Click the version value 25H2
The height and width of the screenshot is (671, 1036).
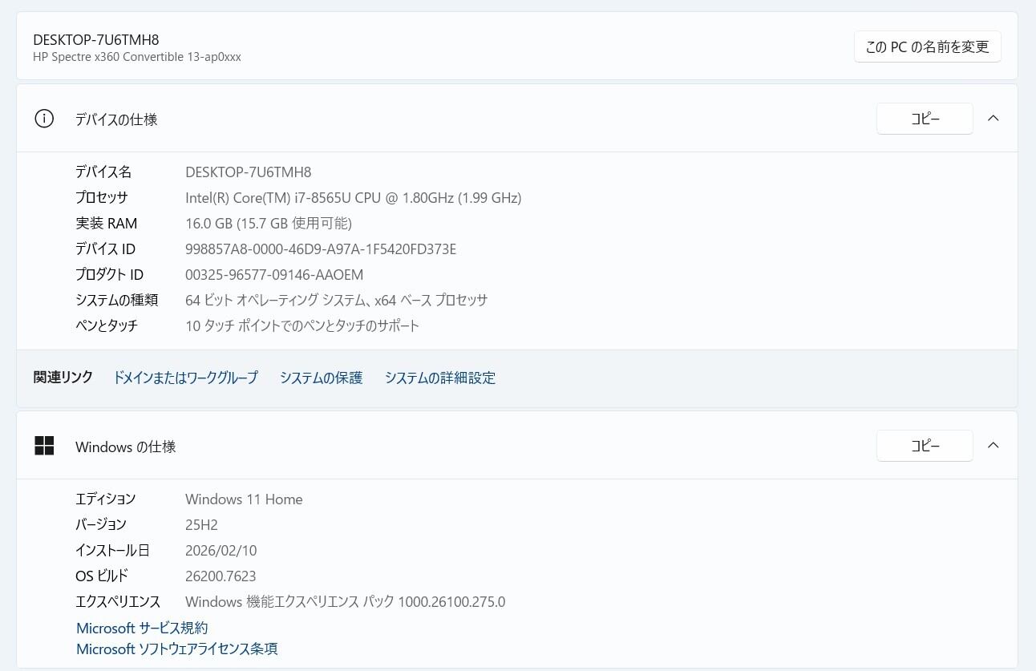click(x=201, y=524)
